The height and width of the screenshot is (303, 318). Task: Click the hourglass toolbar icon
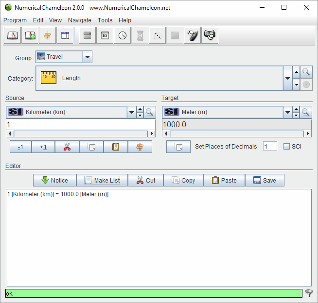(x=140, y=35)
